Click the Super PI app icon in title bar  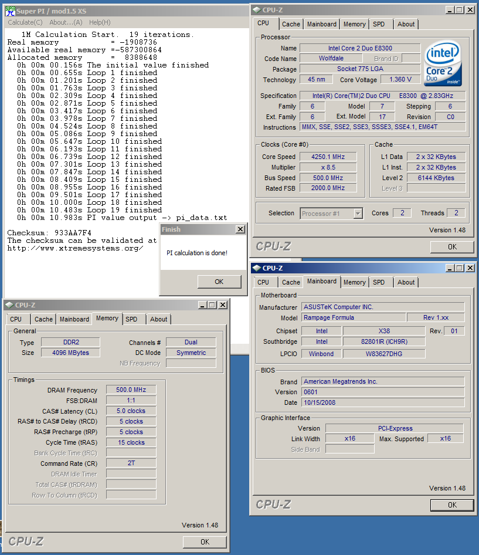click(x=10, y=11)
